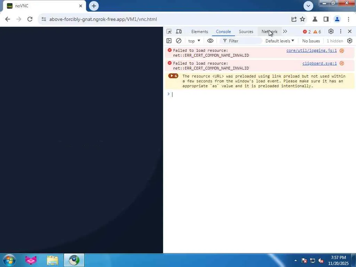Click the console Filter input field

point(241,41)
